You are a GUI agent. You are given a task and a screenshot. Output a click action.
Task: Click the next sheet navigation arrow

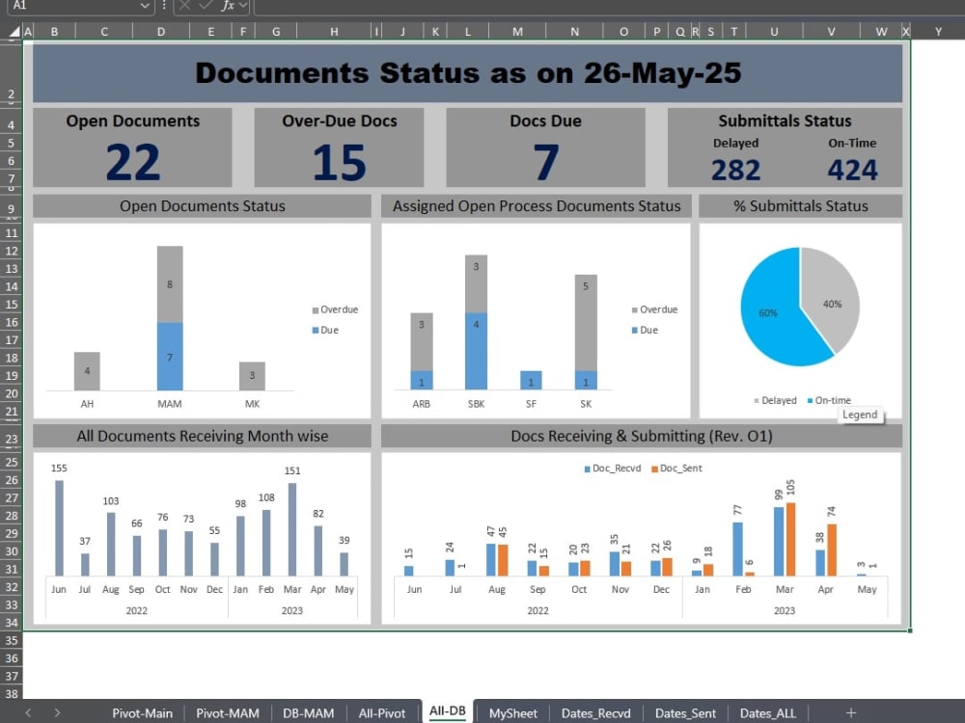(x=56, y=712)
